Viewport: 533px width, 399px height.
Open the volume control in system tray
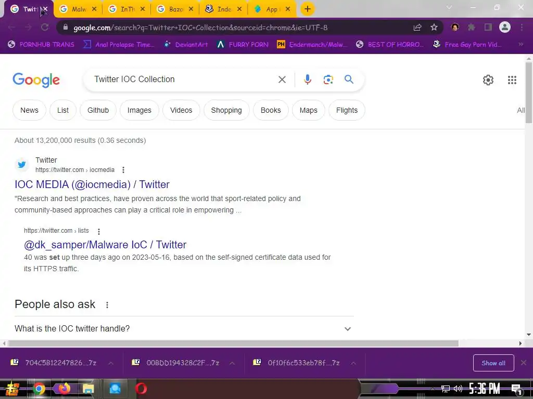coord(458,389)
